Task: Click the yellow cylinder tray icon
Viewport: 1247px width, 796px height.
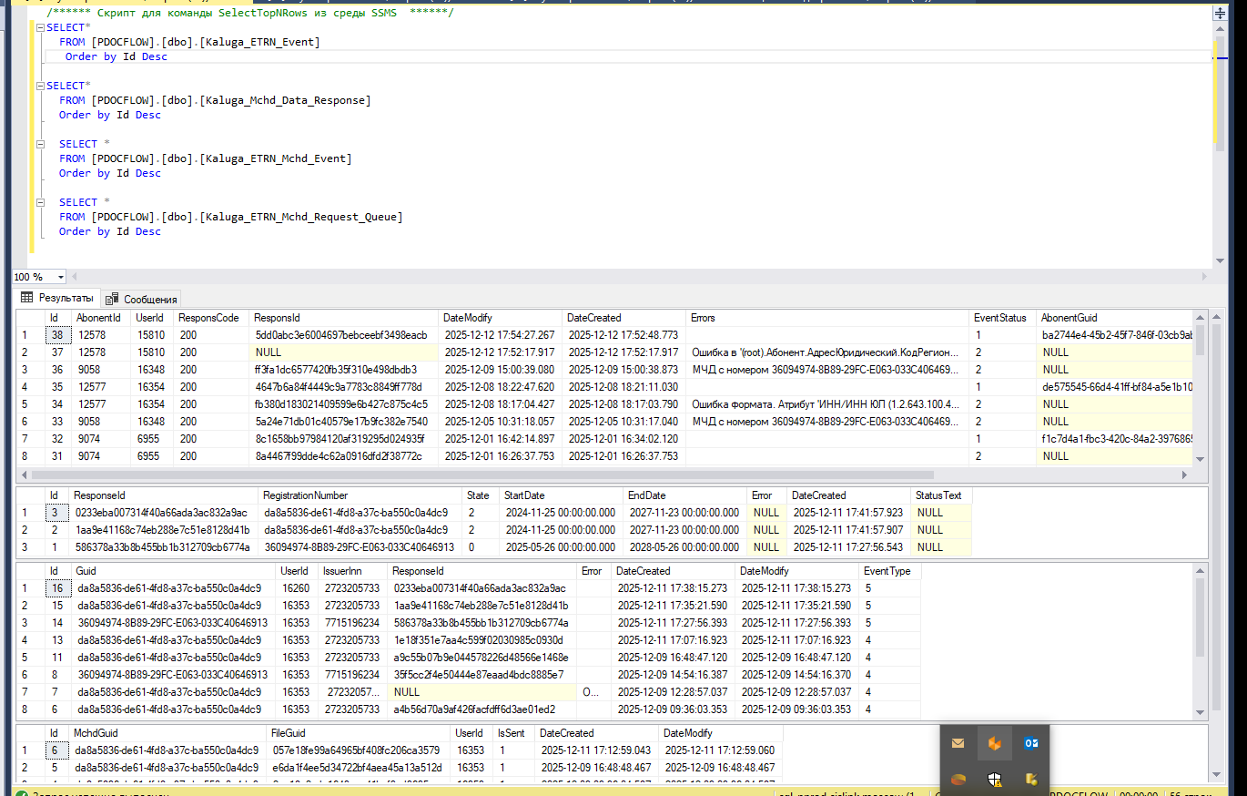Action: pos(1031,779)
